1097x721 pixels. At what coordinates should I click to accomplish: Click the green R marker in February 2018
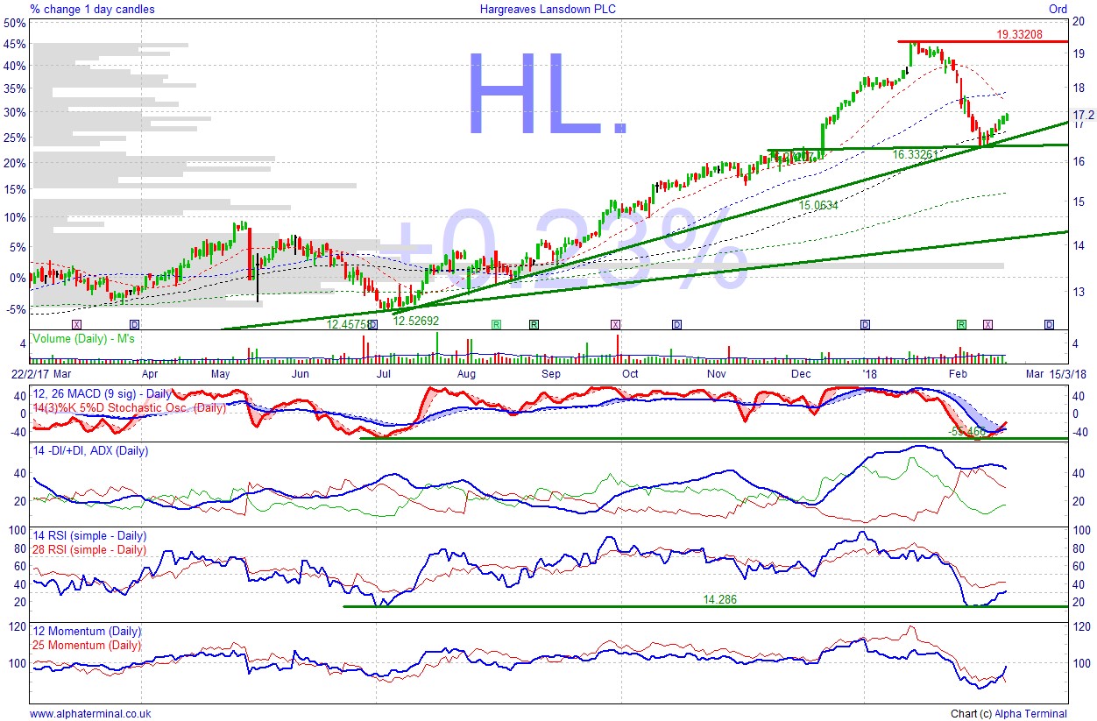tap(961, 324)
